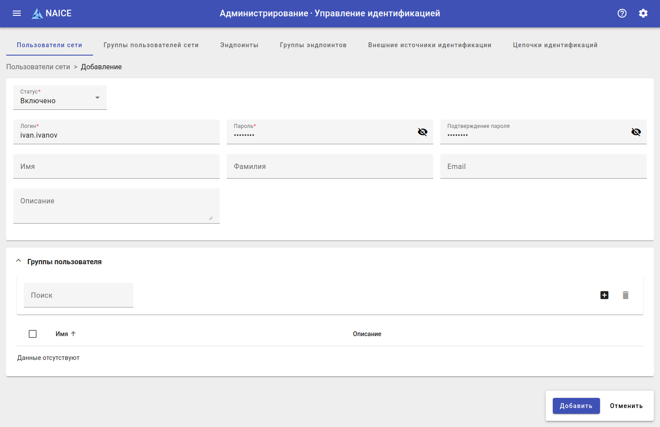This screenshot has width=660, height=427.
Task: Open the settings gear icon
Action: pos(643,13)
